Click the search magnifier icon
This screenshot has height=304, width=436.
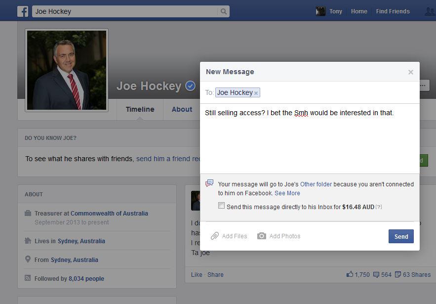[223, 11]
